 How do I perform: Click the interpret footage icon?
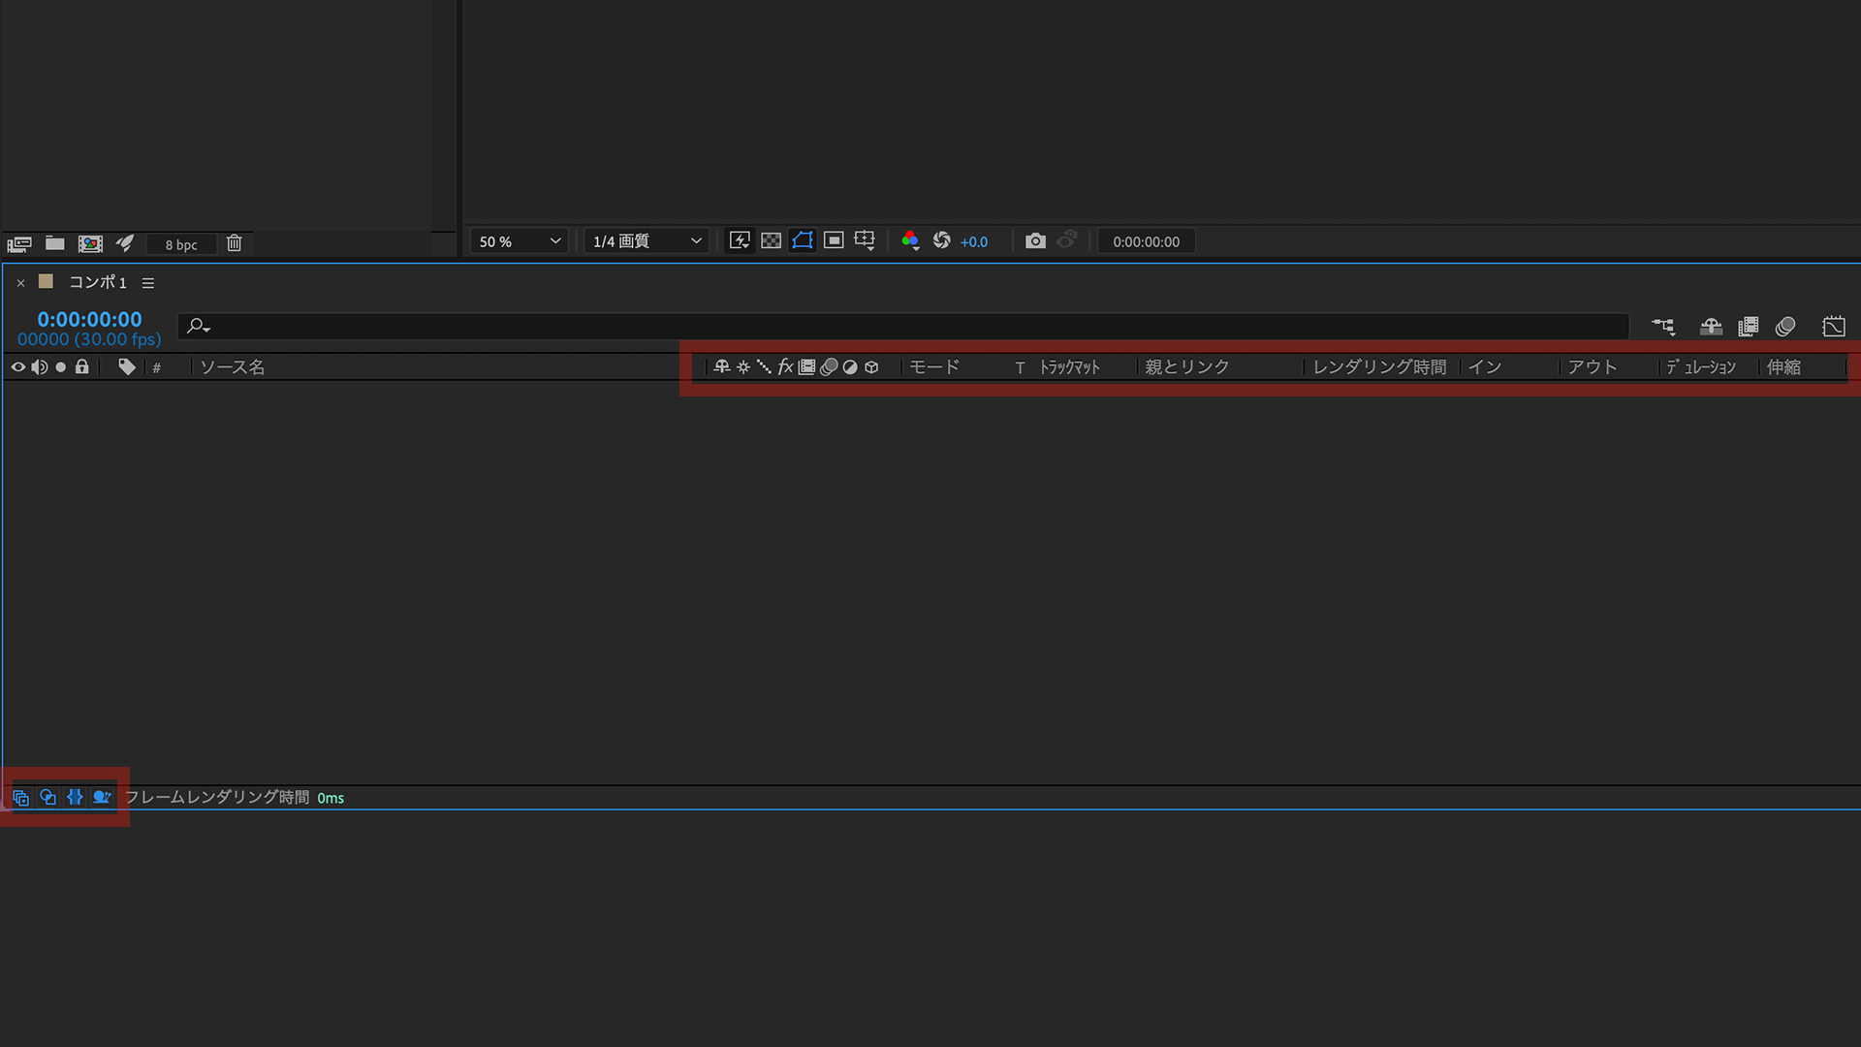pos(19,243)
